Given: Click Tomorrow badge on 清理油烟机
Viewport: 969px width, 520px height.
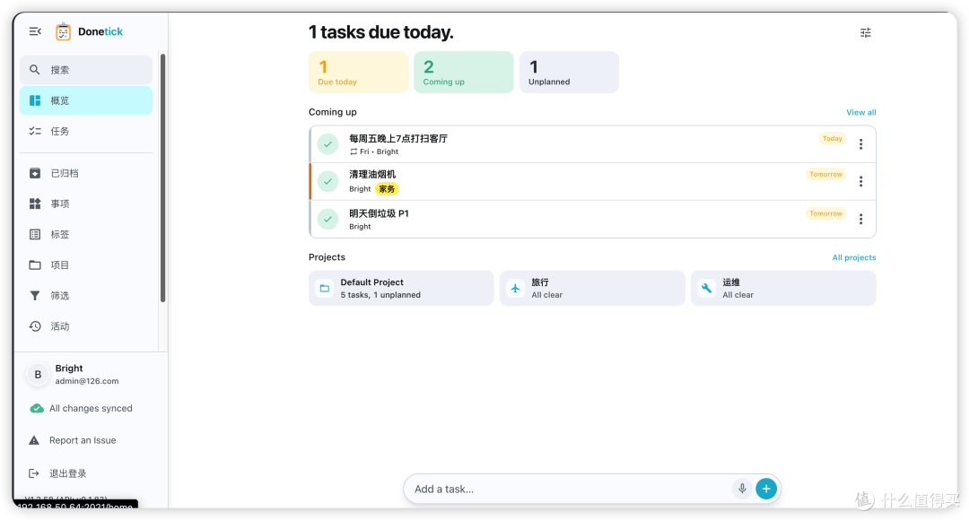Looking at the screenshot, I should click(825, 175).
